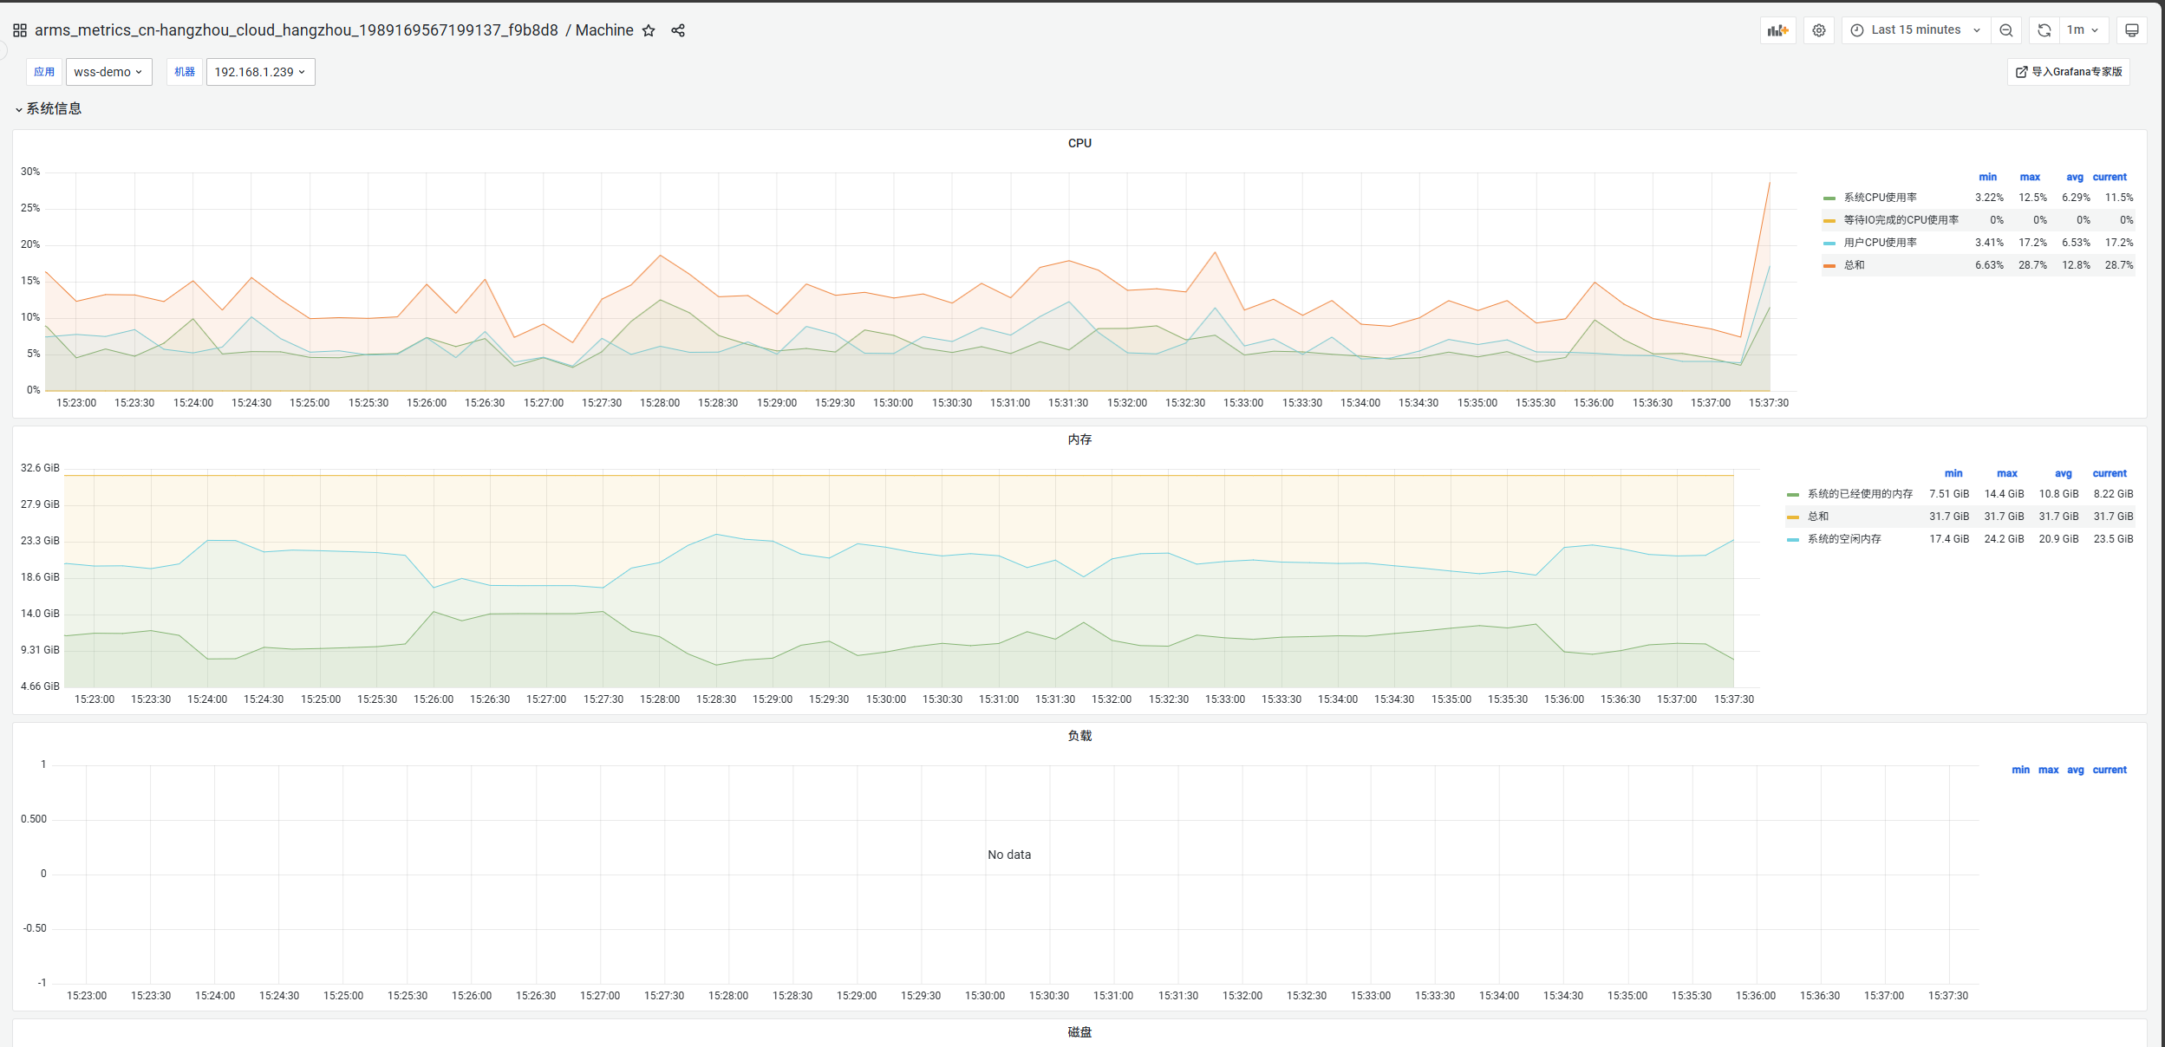This screenshot has height=1047, width=2165.
Task: Open the CPU panel title menu
Action: click(1079, 143)
